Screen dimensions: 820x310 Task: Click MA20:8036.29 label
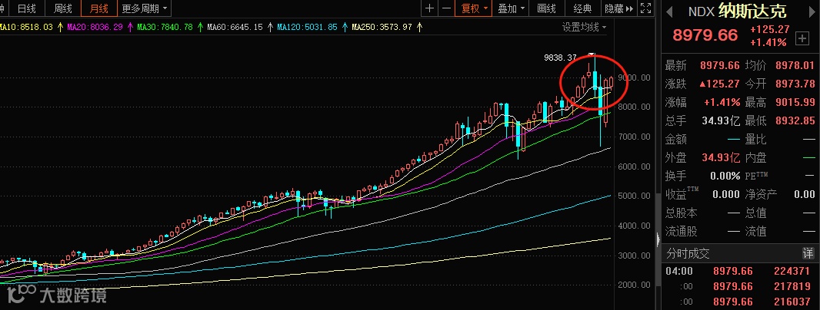[95, 27]
